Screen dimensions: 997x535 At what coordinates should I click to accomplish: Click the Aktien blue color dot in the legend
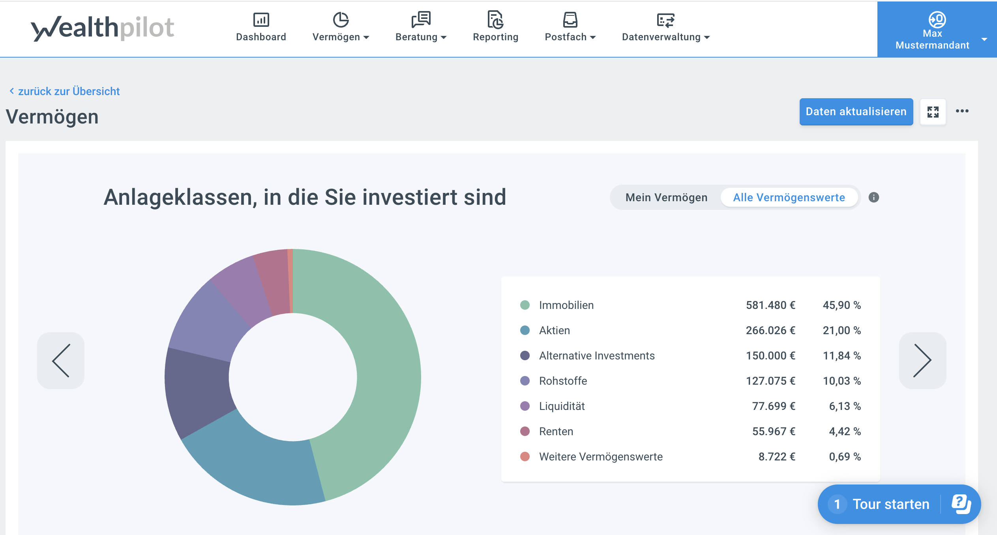coord(525,330)
